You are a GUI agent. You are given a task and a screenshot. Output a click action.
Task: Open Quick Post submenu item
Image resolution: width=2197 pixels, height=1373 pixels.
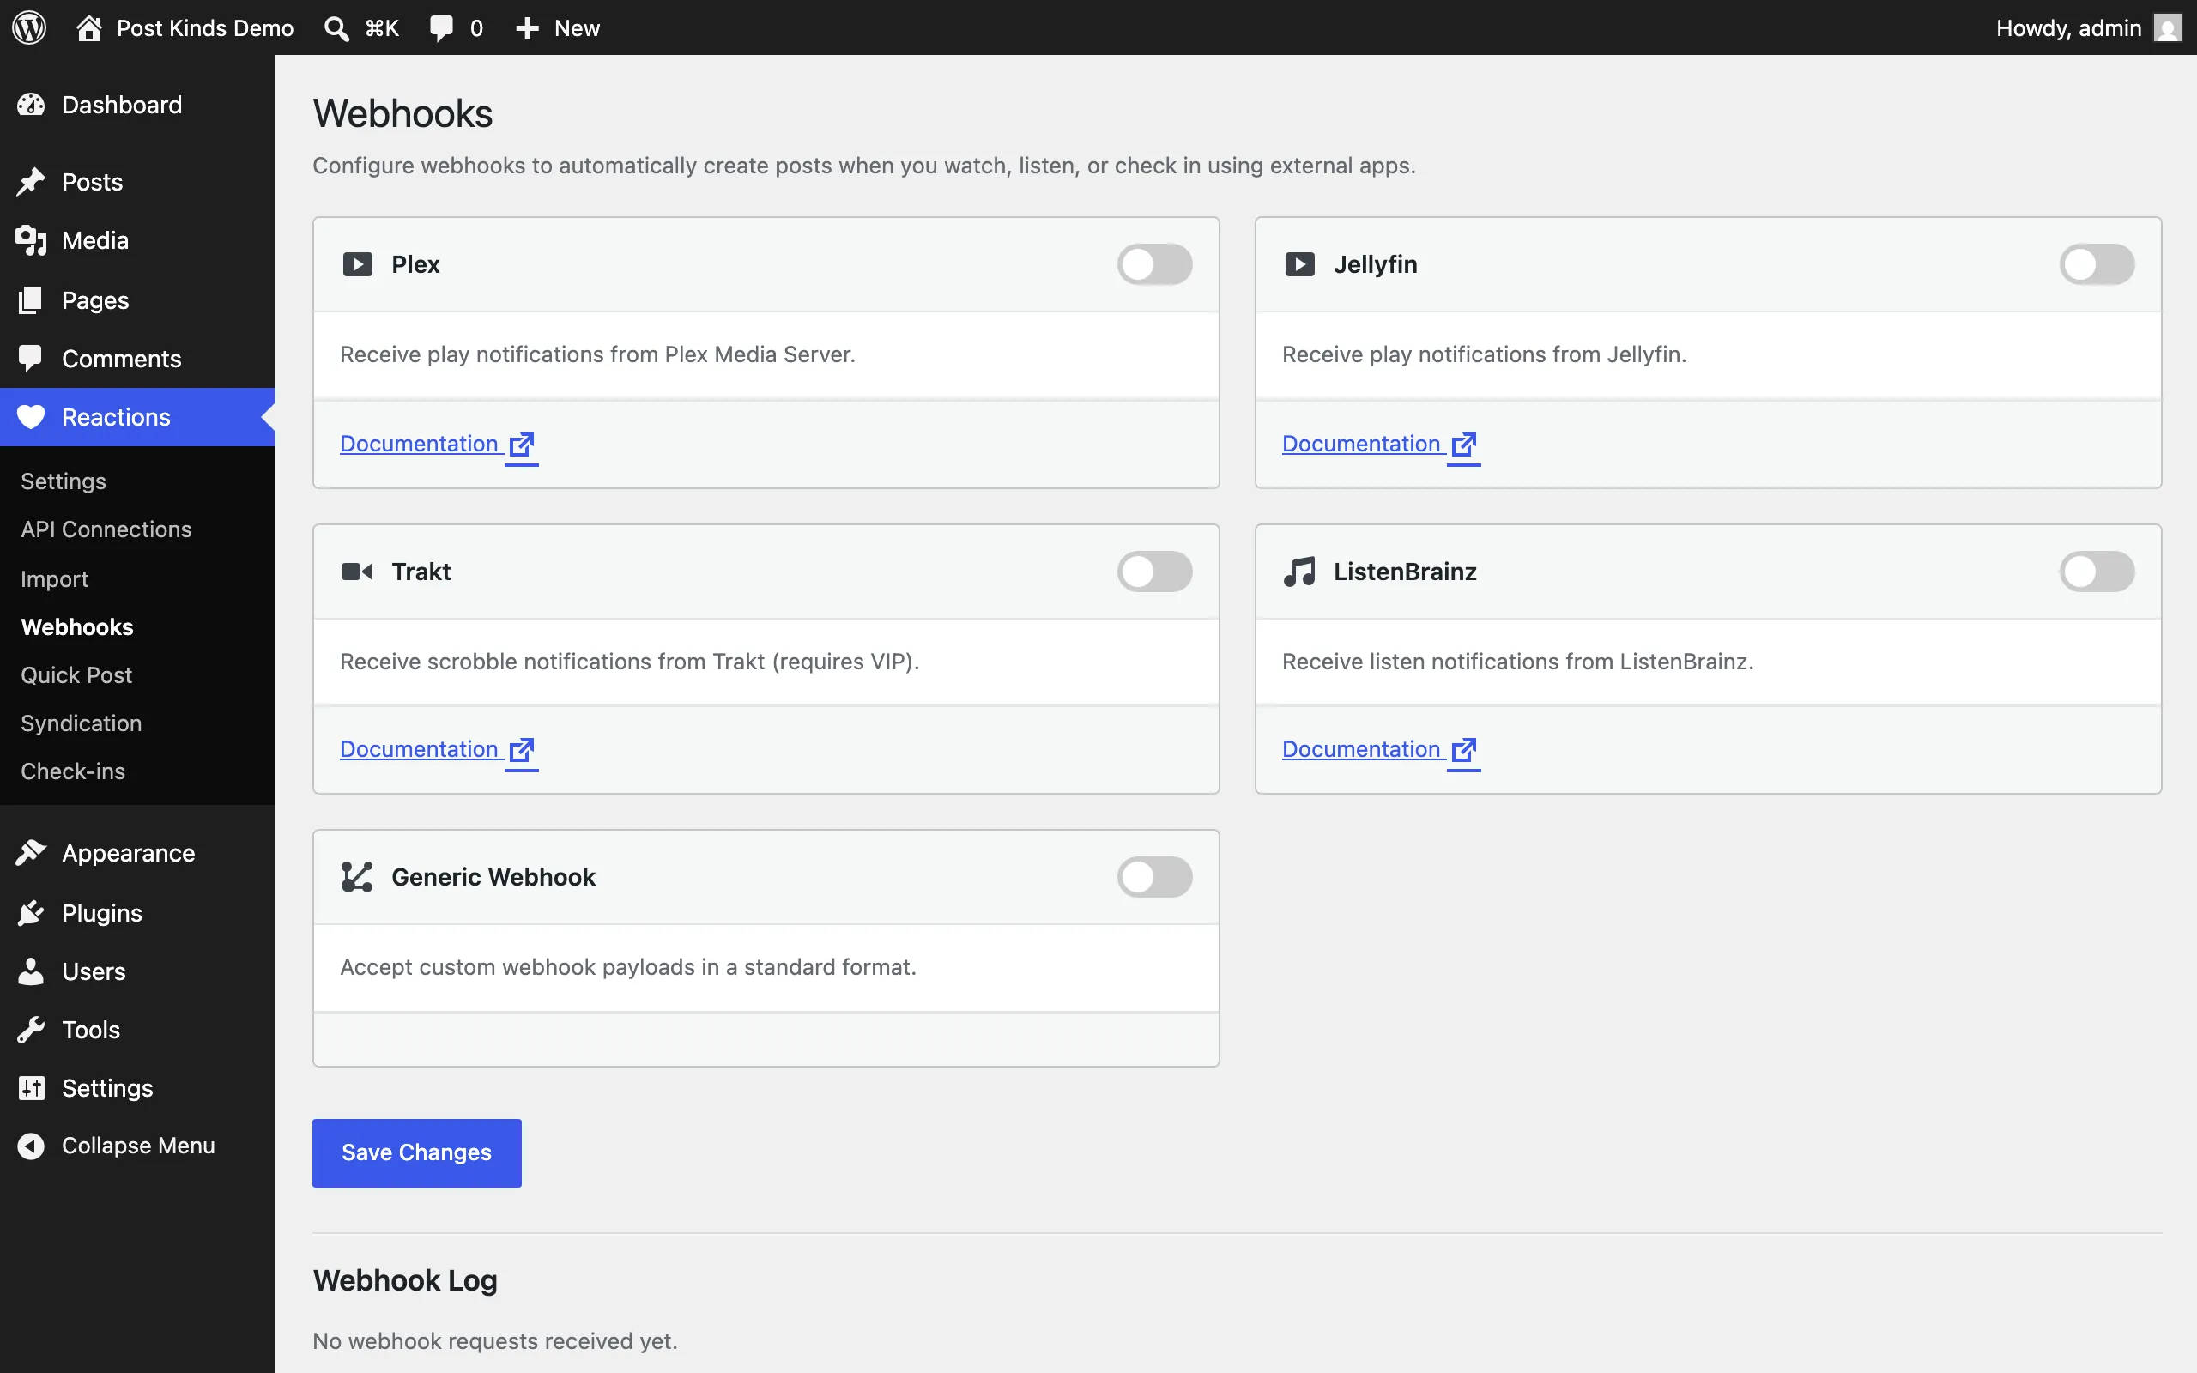[x=76, y=674]
